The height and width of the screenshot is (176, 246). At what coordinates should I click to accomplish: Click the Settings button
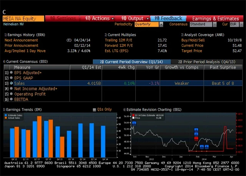pos(63,18)
